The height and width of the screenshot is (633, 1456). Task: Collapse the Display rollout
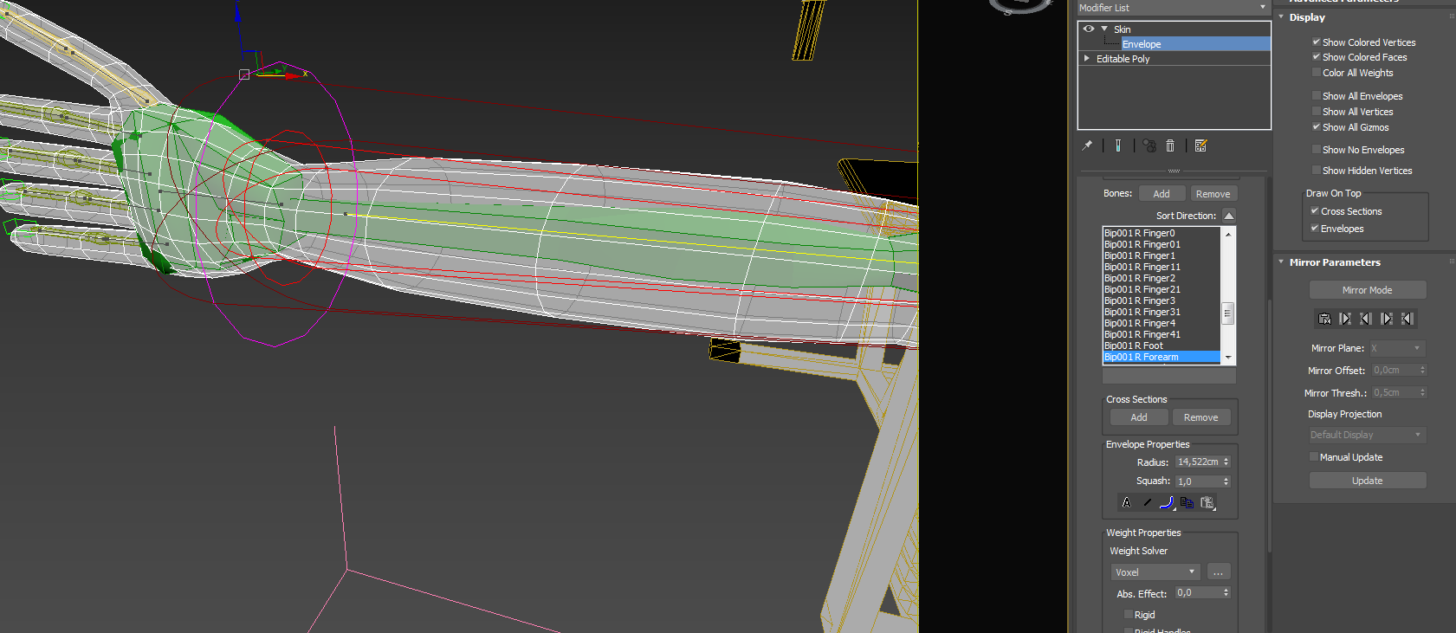(x=1282, y=16)
